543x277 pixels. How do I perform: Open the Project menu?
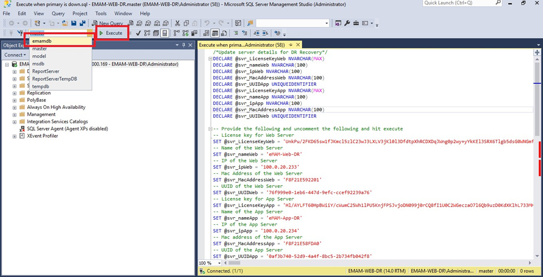click(x=80, y=14)
